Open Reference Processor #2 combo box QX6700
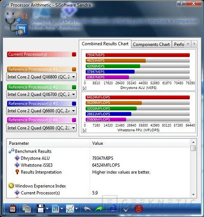Viewport: 204px width, 217px height. click(41, 94)
